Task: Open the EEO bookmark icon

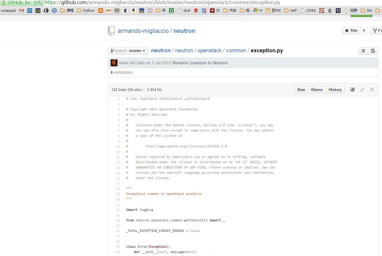Action: click(109, 11)
